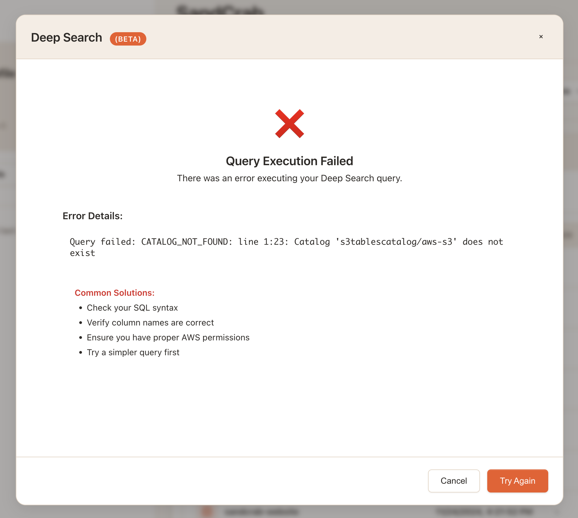Select 'Ensure you have proper AWS permissions' item
The width and height of the screenshot is (578, 518).
point(168,337)
